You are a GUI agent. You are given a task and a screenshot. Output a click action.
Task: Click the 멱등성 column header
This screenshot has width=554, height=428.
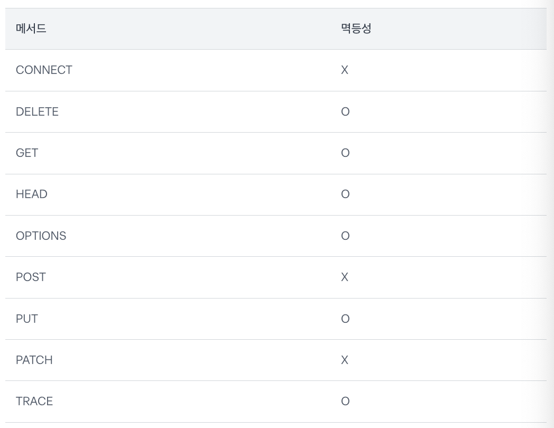coord(356,29)
